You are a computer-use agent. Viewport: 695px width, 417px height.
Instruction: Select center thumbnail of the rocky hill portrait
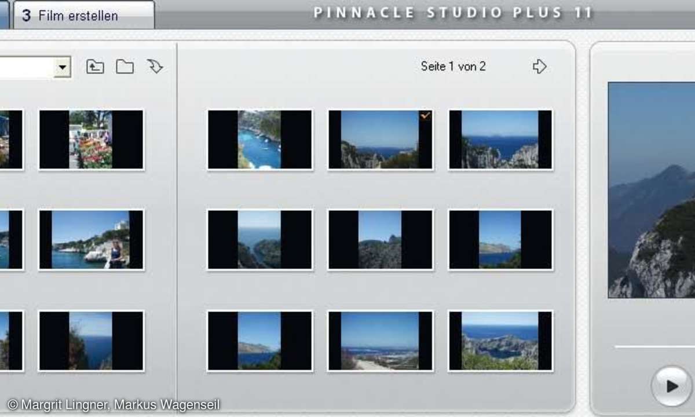[x=381, y=240]
